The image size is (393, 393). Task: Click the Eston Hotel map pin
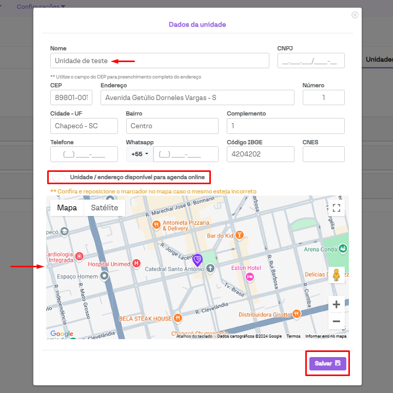[x=250, y=277]
